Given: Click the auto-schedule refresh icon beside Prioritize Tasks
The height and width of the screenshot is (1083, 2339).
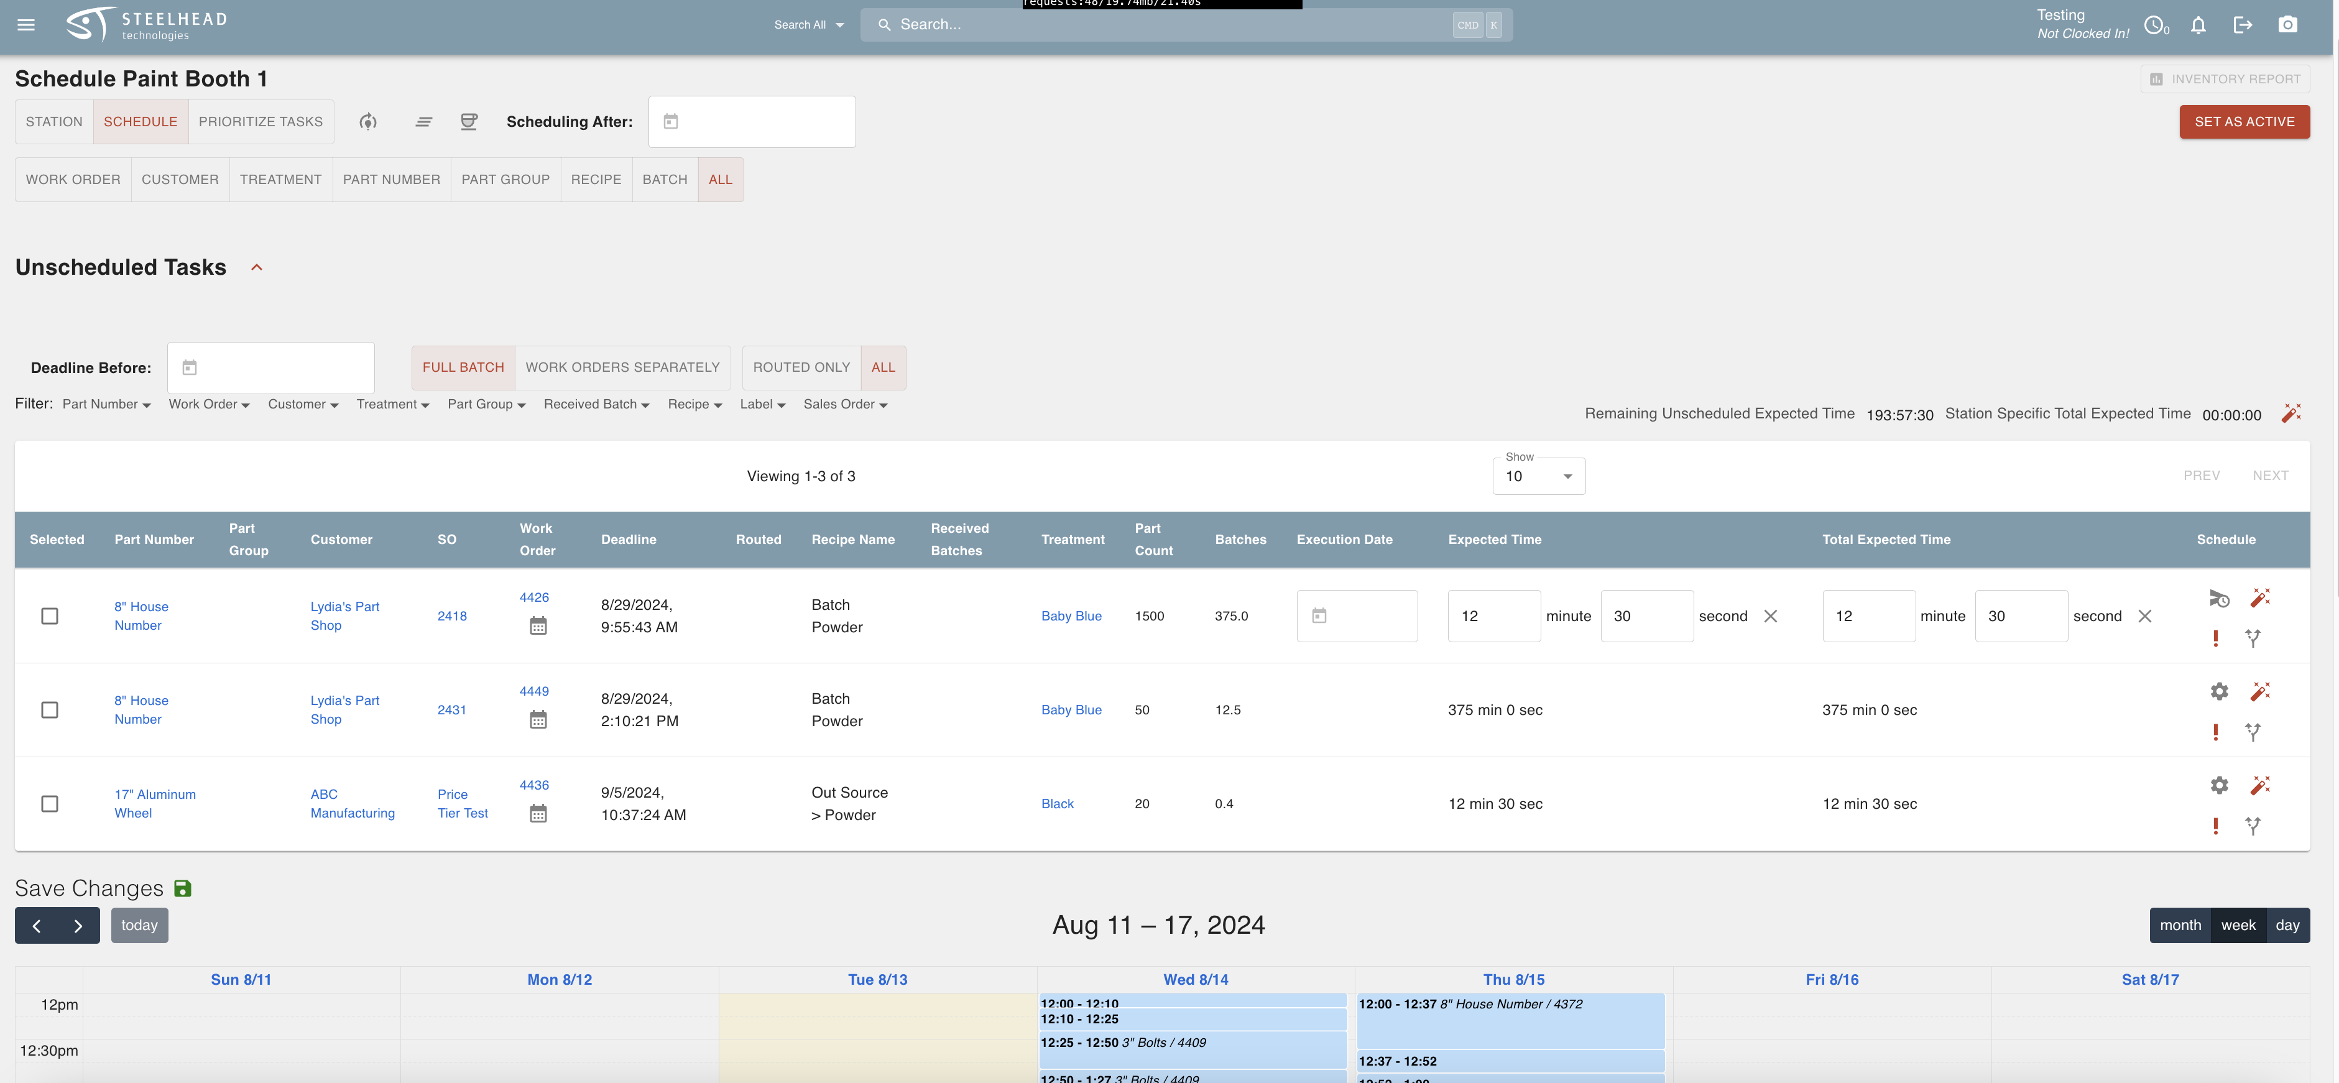Looking at the screenshot, I should [x=367, y=122].
